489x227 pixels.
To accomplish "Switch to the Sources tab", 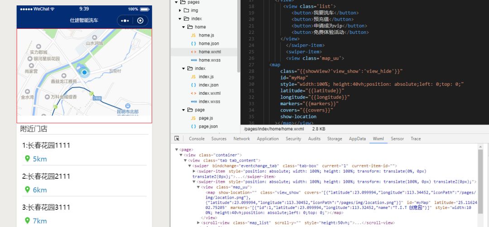I will point(219,139).
